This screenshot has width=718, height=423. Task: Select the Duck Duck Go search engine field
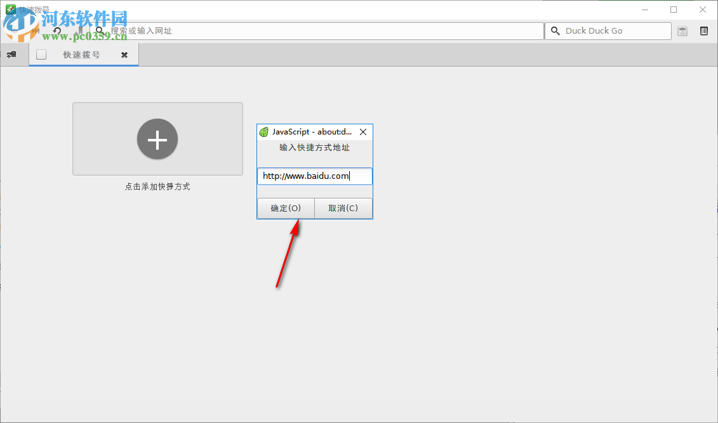(x=609, y=30)
